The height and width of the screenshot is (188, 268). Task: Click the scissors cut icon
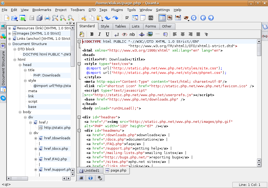pyautogui.click(x=84, y=18)
